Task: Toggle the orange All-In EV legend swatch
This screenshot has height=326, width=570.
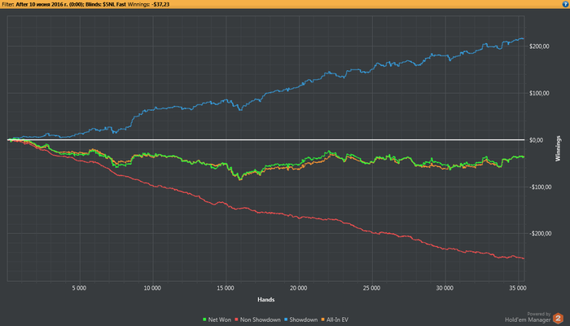Action: (322, 319)
